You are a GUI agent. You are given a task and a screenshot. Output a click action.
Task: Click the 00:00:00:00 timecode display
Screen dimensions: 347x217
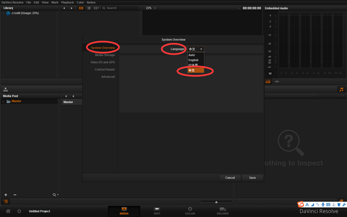click(252, 8)
